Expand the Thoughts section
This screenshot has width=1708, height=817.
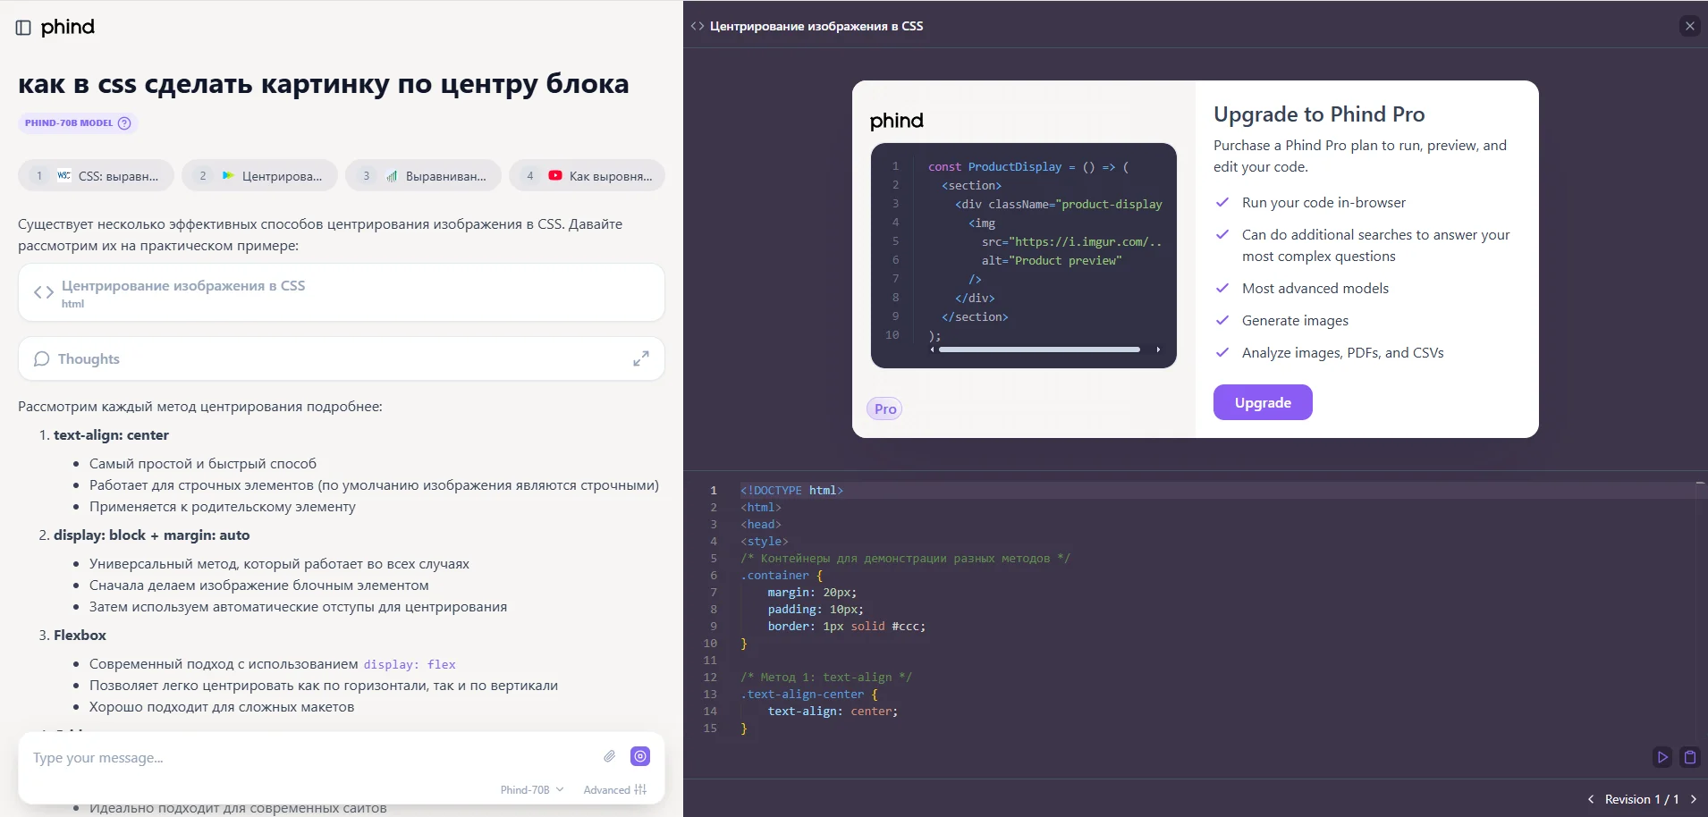(641, 358)
